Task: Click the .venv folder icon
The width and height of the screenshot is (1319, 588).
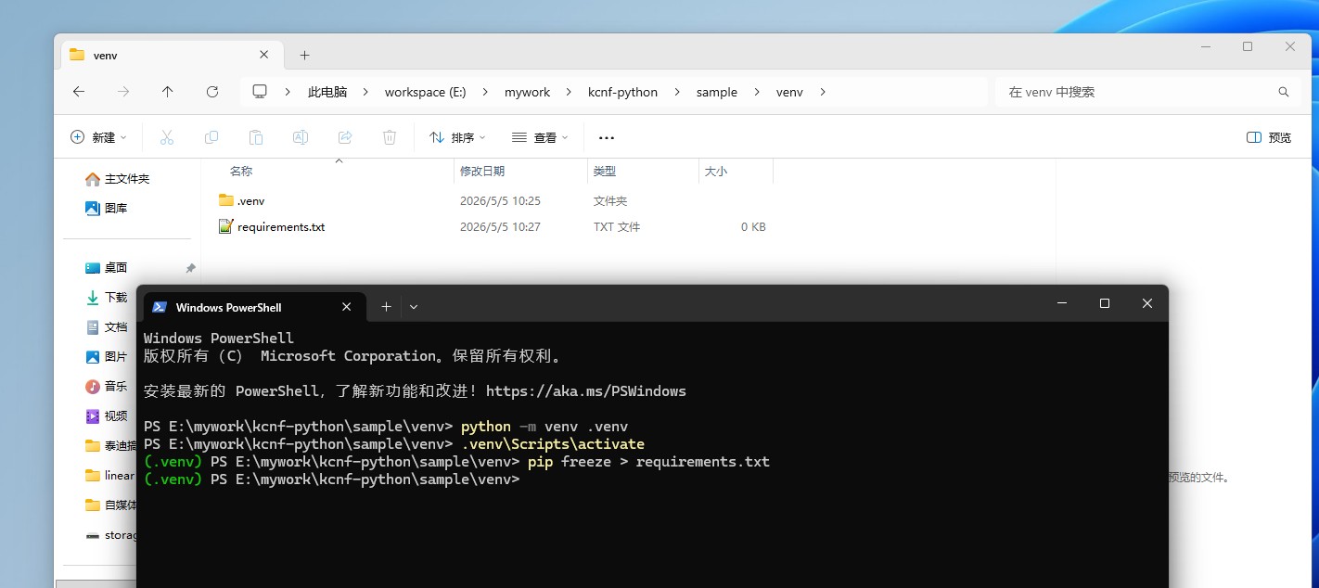Action: coord(226,200)
